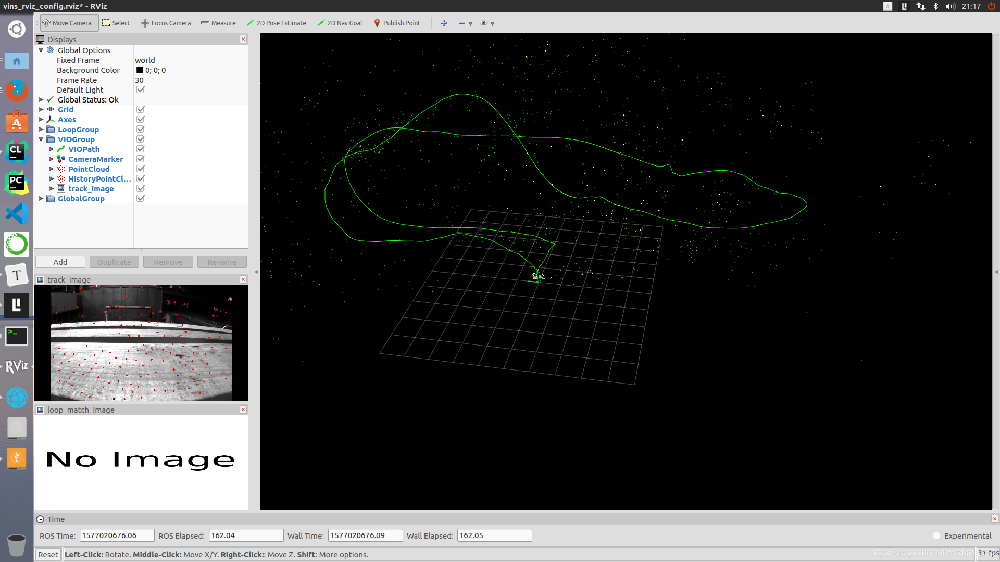This screenshot has width=1000, height=562.
Task: Collapse the VIOGroup folder
Action: click(41, 139)
